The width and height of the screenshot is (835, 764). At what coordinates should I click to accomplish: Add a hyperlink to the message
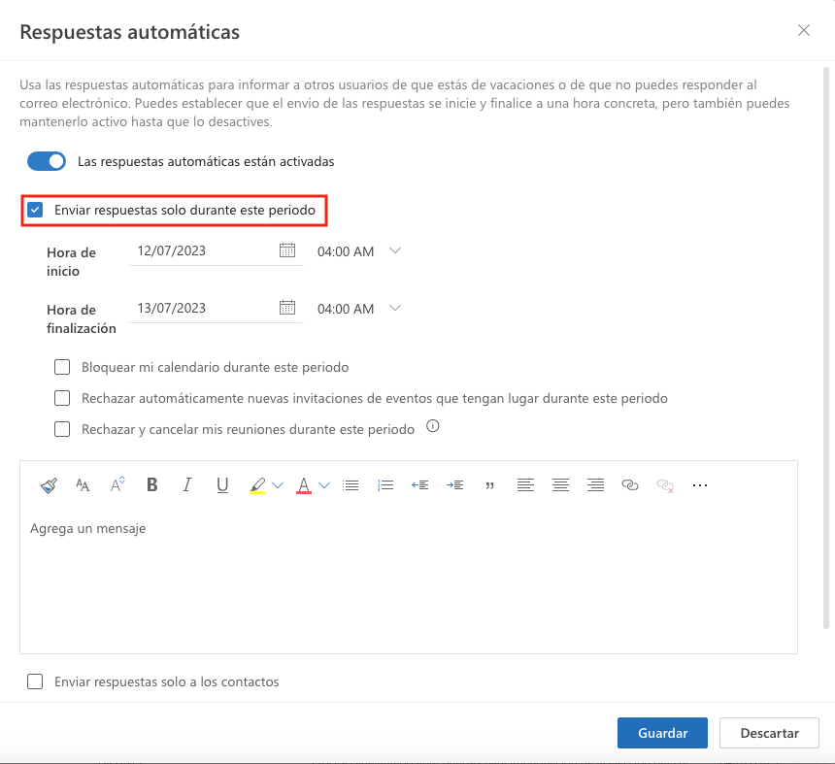pyautogui.click(x=630, y=484)
